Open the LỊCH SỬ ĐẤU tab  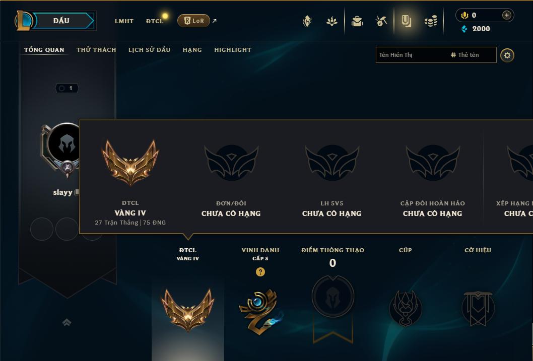149,50
